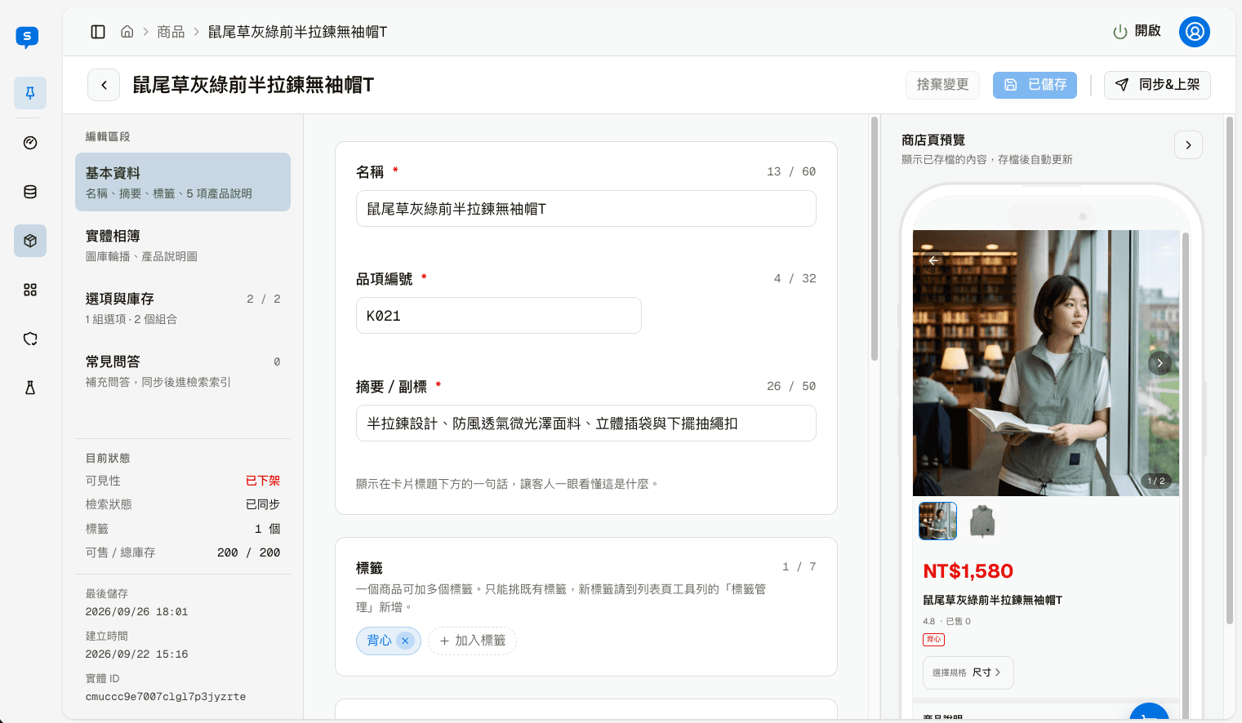Go to home via breadcrumb house icon
Viewport: 1242px width, 723px height.
coord(127,32)
